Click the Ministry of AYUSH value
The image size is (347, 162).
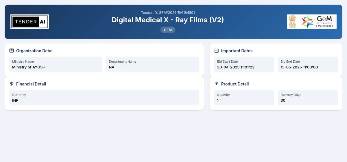pos(29,67)
